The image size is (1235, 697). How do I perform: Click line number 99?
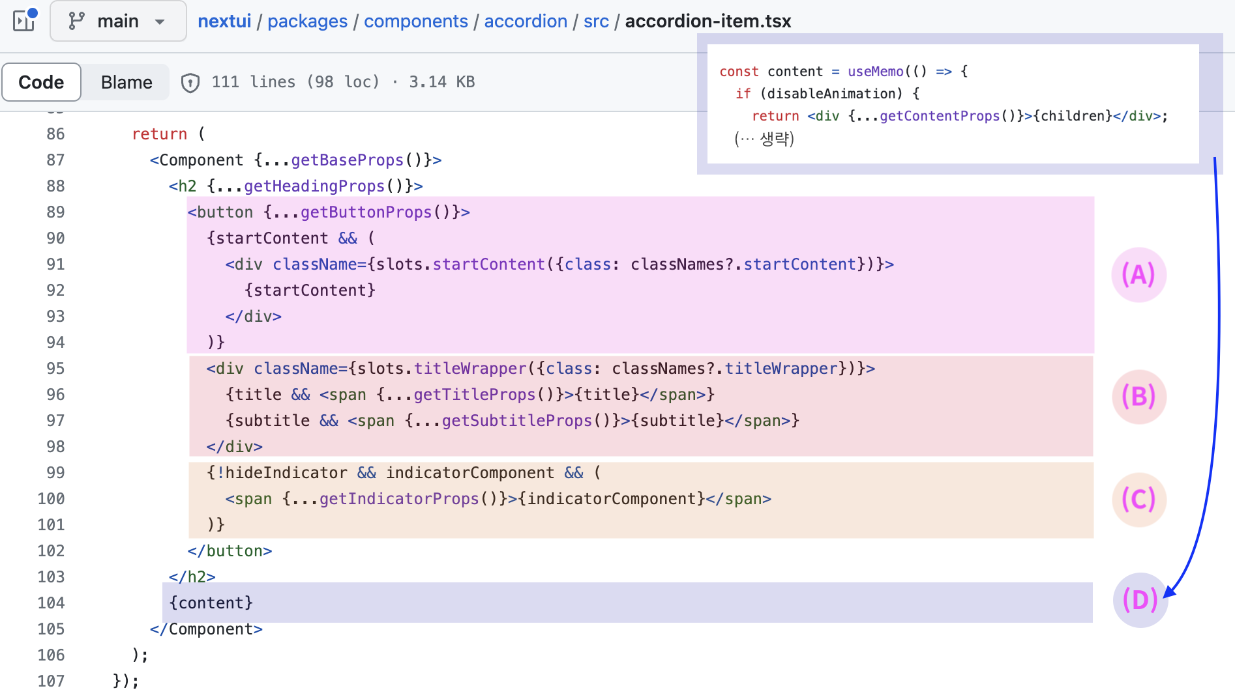pyautogui.click(x=55, y=473)
